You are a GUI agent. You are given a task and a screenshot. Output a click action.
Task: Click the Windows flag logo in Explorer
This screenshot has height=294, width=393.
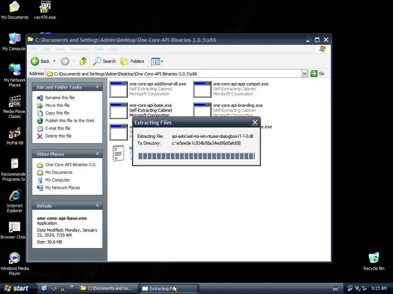pyautogui.click(x=323, y=49)
